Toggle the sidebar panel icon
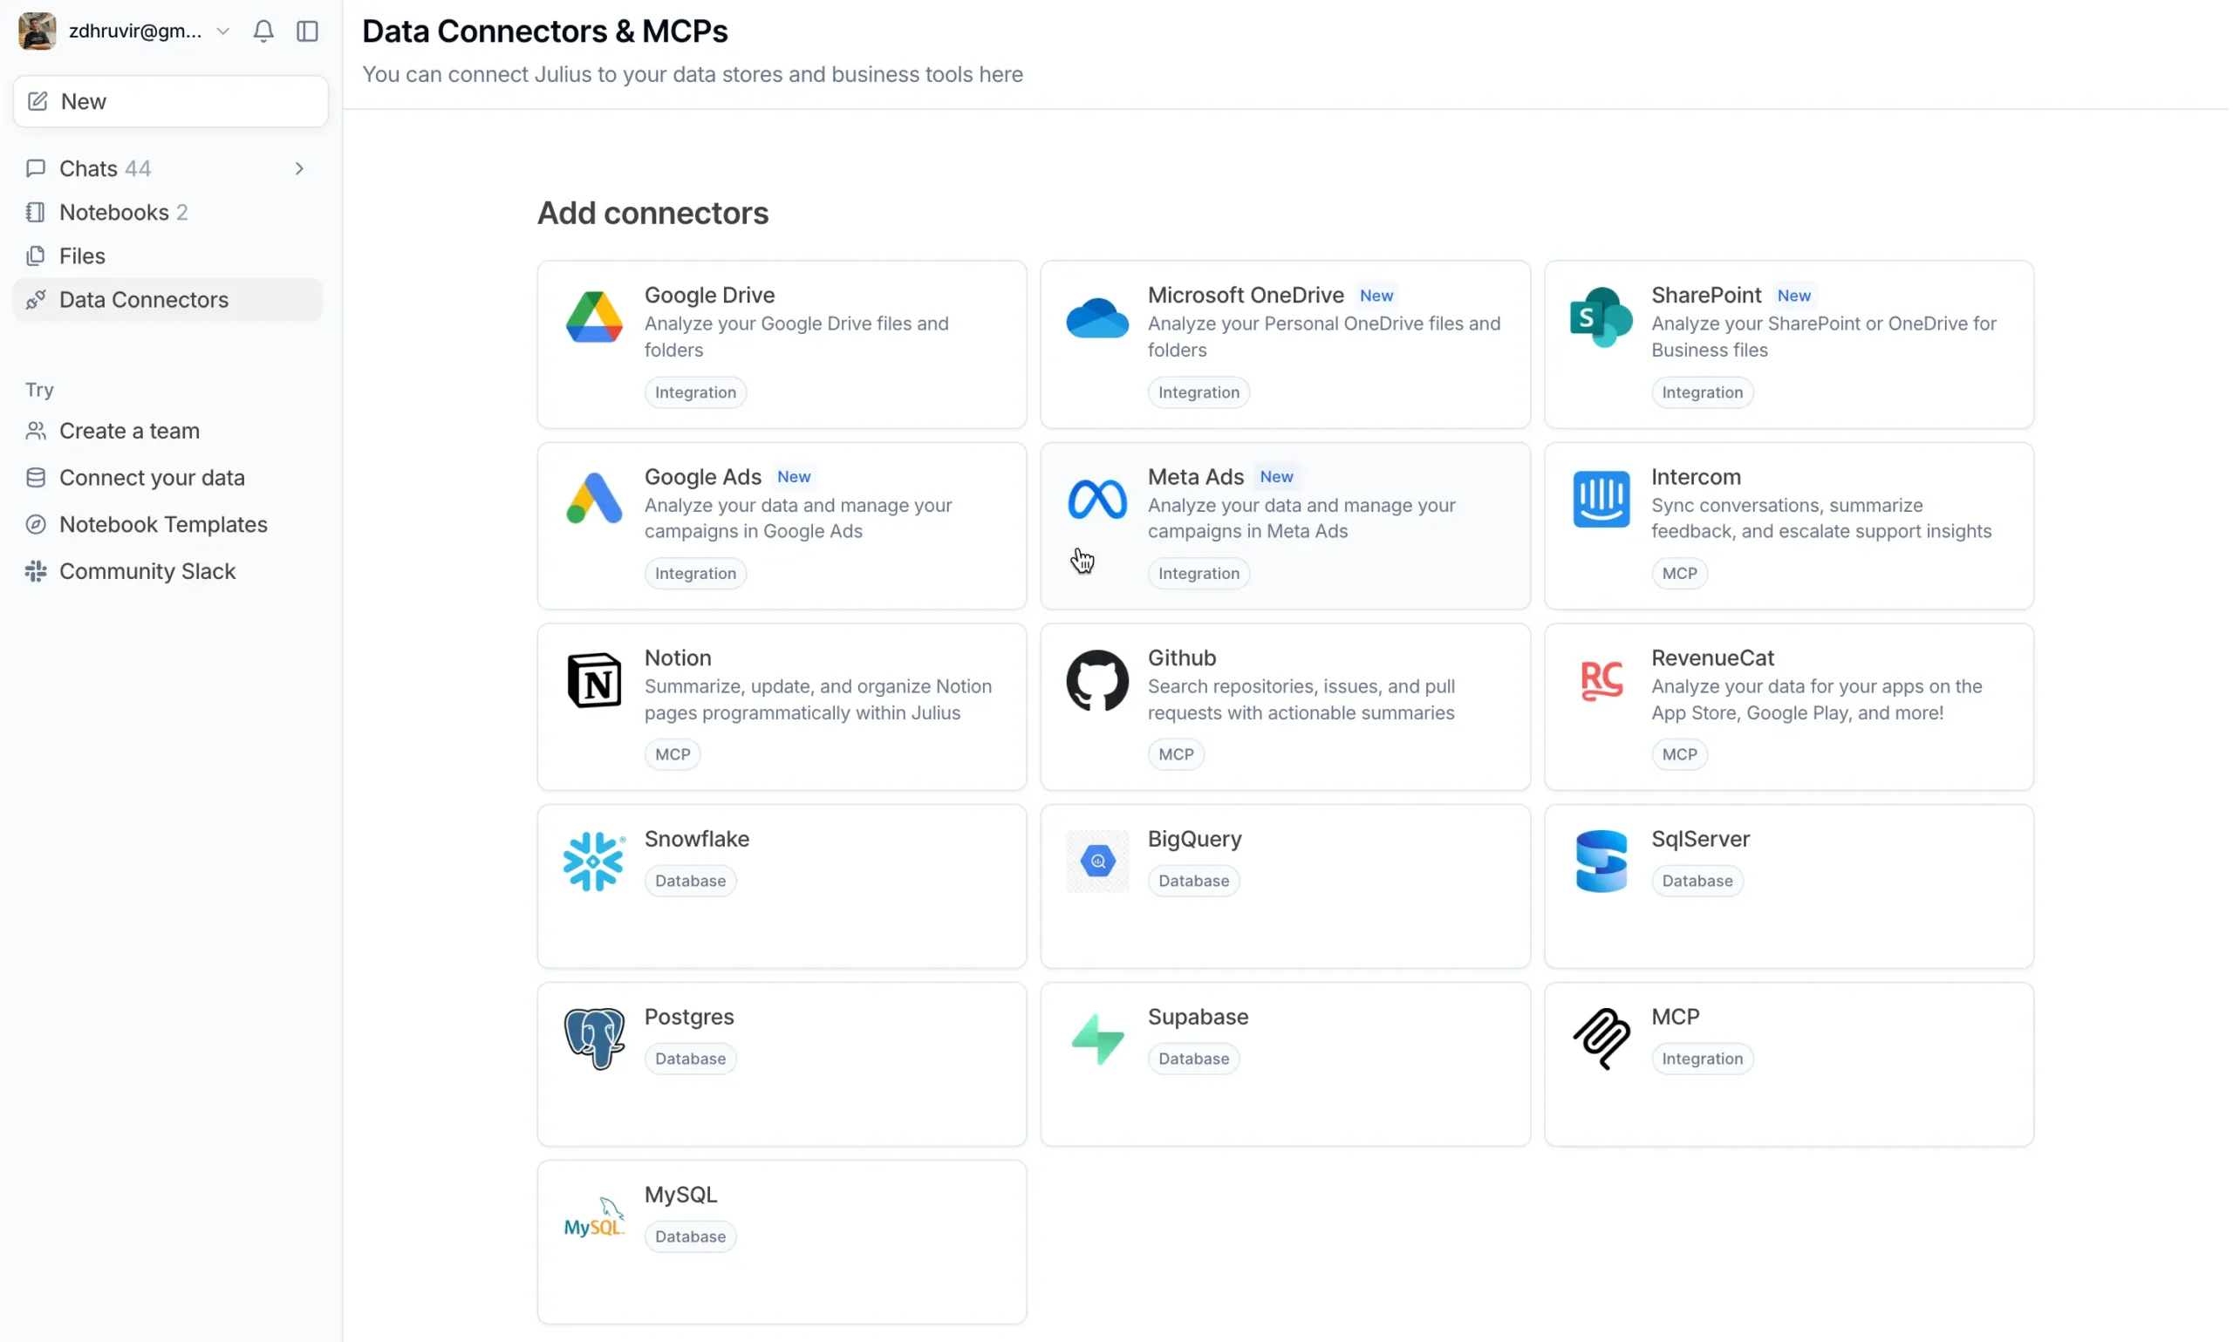 pyautogui.click(x=308, y=31)
